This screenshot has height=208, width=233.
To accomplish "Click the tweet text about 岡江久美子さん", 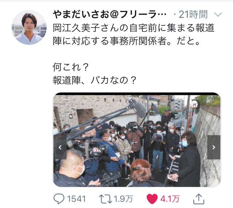I will [x=134, y=34].
